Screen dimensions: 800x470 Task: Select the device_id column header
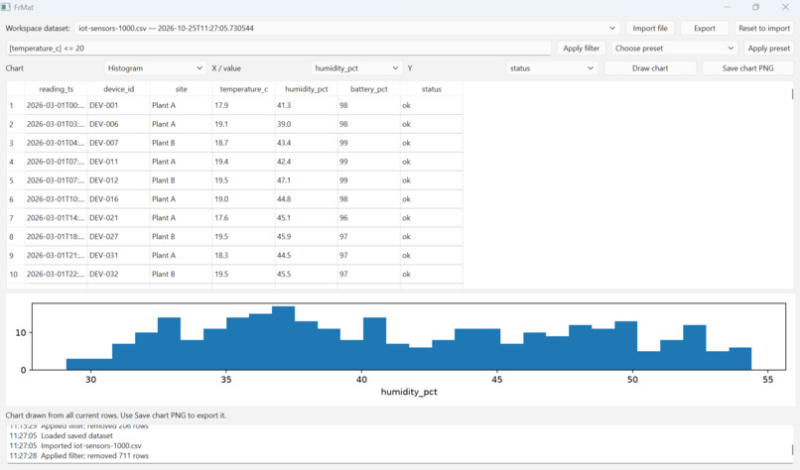(x=118, y=88)
